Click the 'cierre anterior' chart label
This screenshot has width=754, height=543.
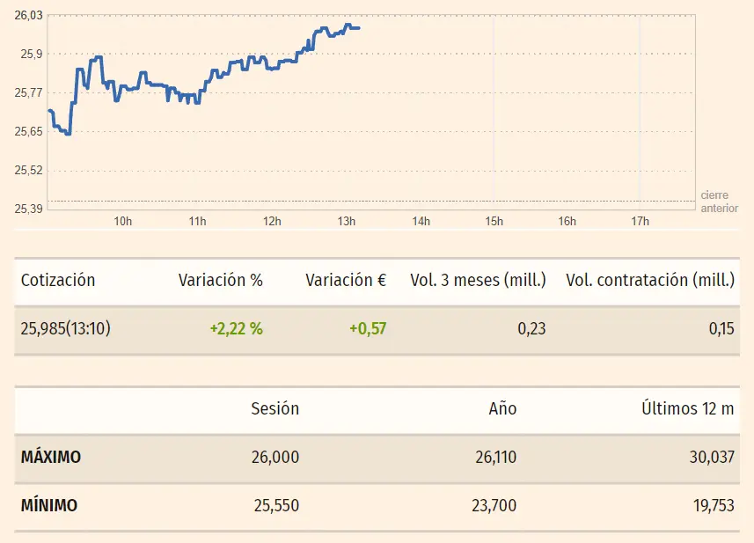[719, 202]
